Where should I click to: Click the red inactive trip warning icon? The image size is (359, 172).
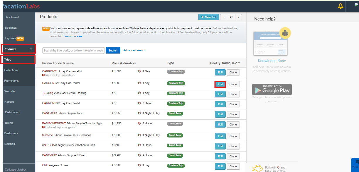click(43, 75)
